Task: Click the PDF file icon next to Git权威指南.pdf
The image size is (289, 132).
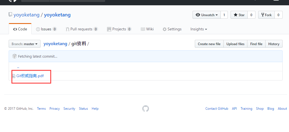Action: 13,76
